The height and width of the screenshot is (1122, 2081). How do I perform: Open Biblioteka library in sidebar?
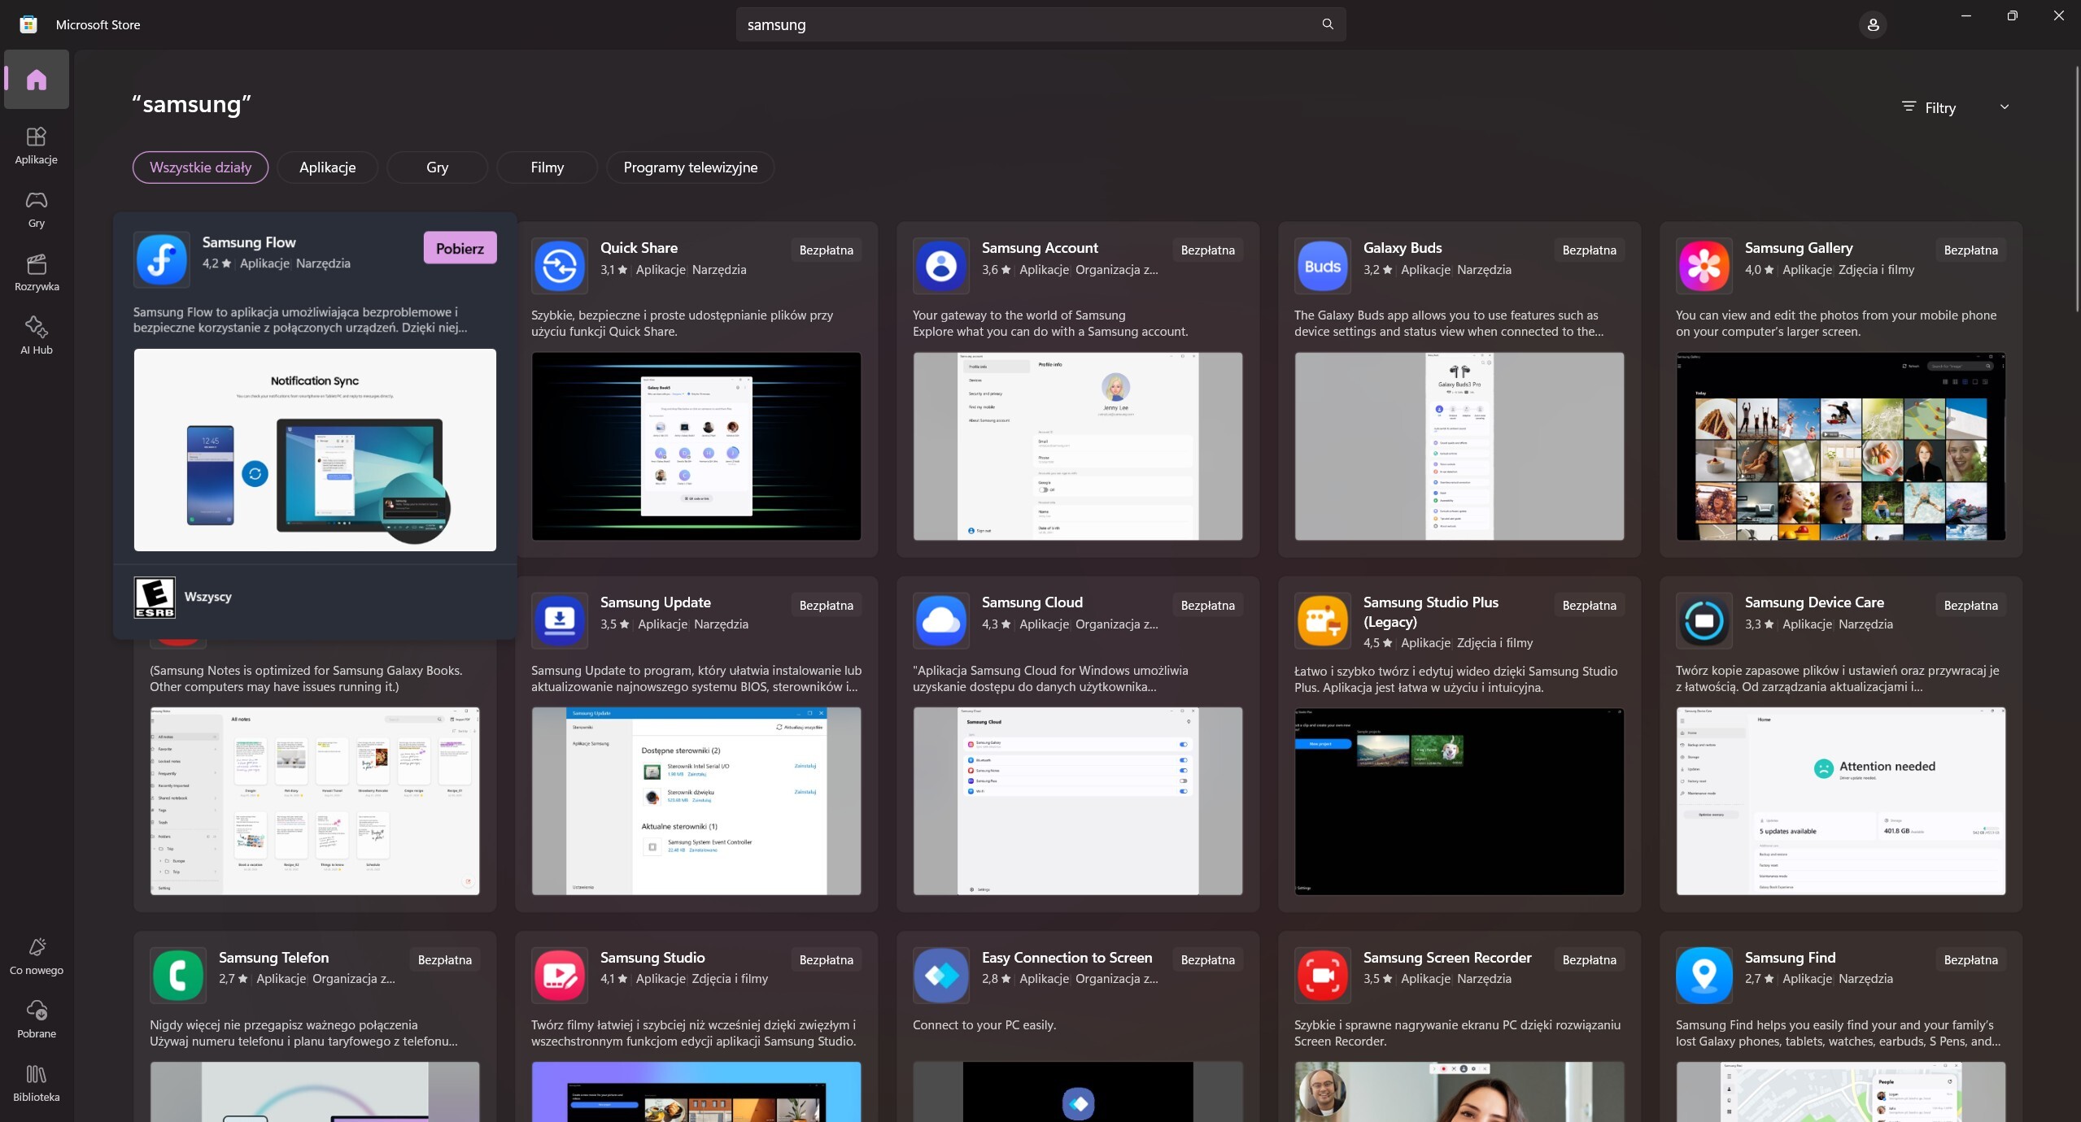click(37, 1083)
